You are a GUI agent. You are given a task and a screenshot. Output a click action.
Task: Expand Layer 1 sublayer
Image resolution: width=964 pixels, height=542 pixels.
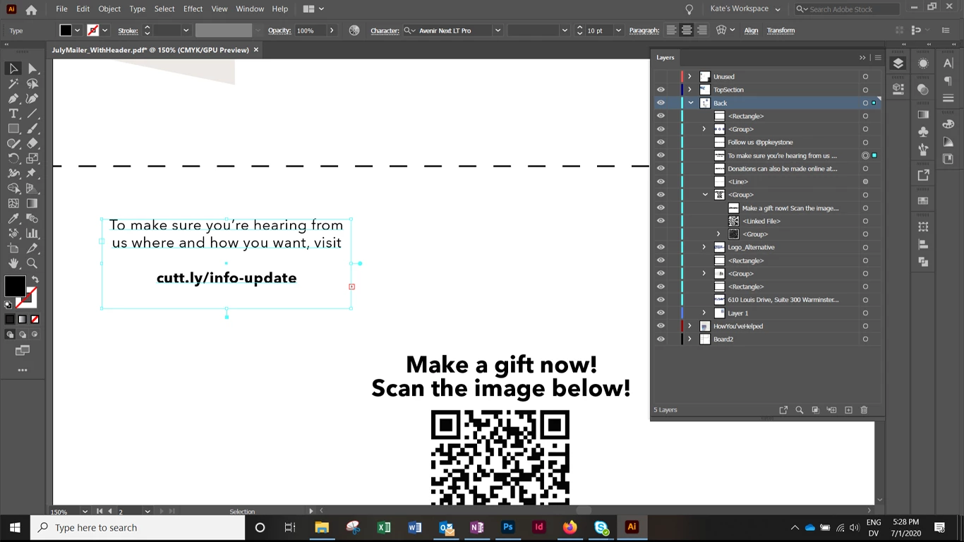click(704, 313)
